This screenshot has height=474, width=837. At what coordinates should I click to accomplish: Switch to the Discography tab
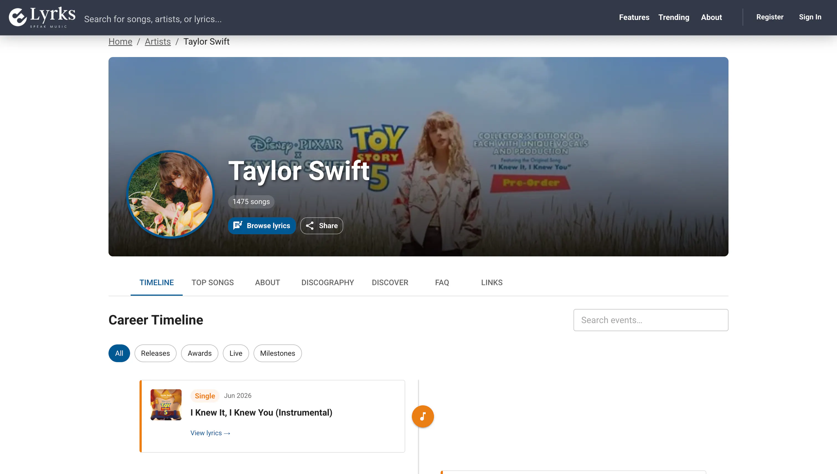pos(327,282)
